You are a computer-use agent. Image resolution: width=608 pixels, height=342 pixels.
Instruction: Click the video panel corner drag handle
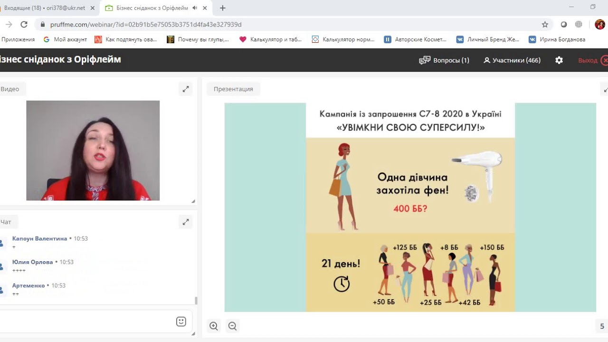pos(193,201)
